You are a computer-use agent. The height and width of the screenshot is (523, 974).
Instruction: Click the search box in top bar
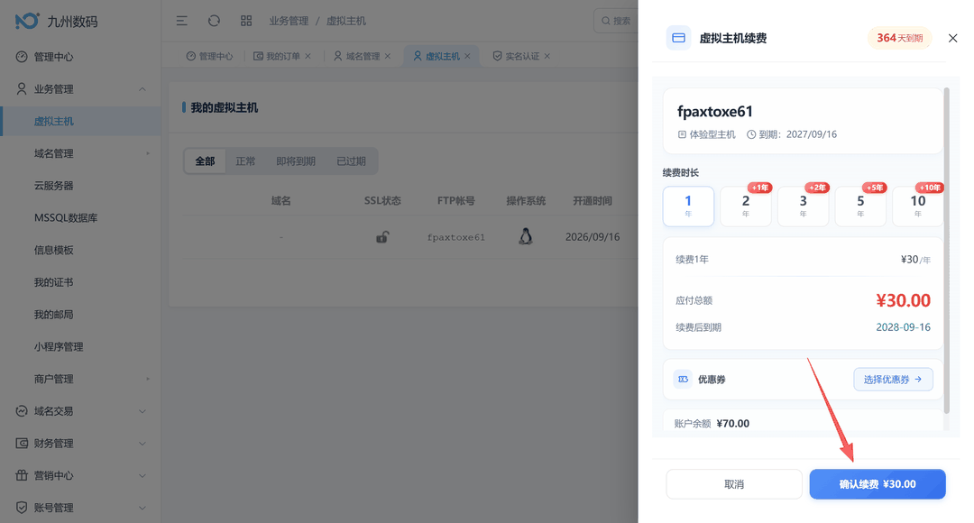(x=616, y=21)
